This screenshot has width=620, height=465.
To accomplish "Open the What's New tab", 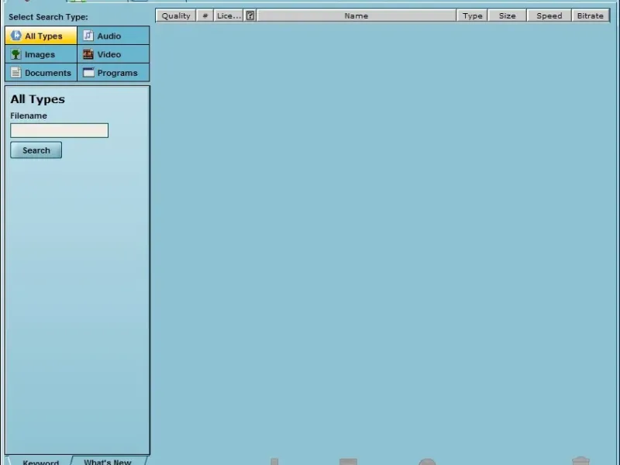I will click(x=108, y=461).
